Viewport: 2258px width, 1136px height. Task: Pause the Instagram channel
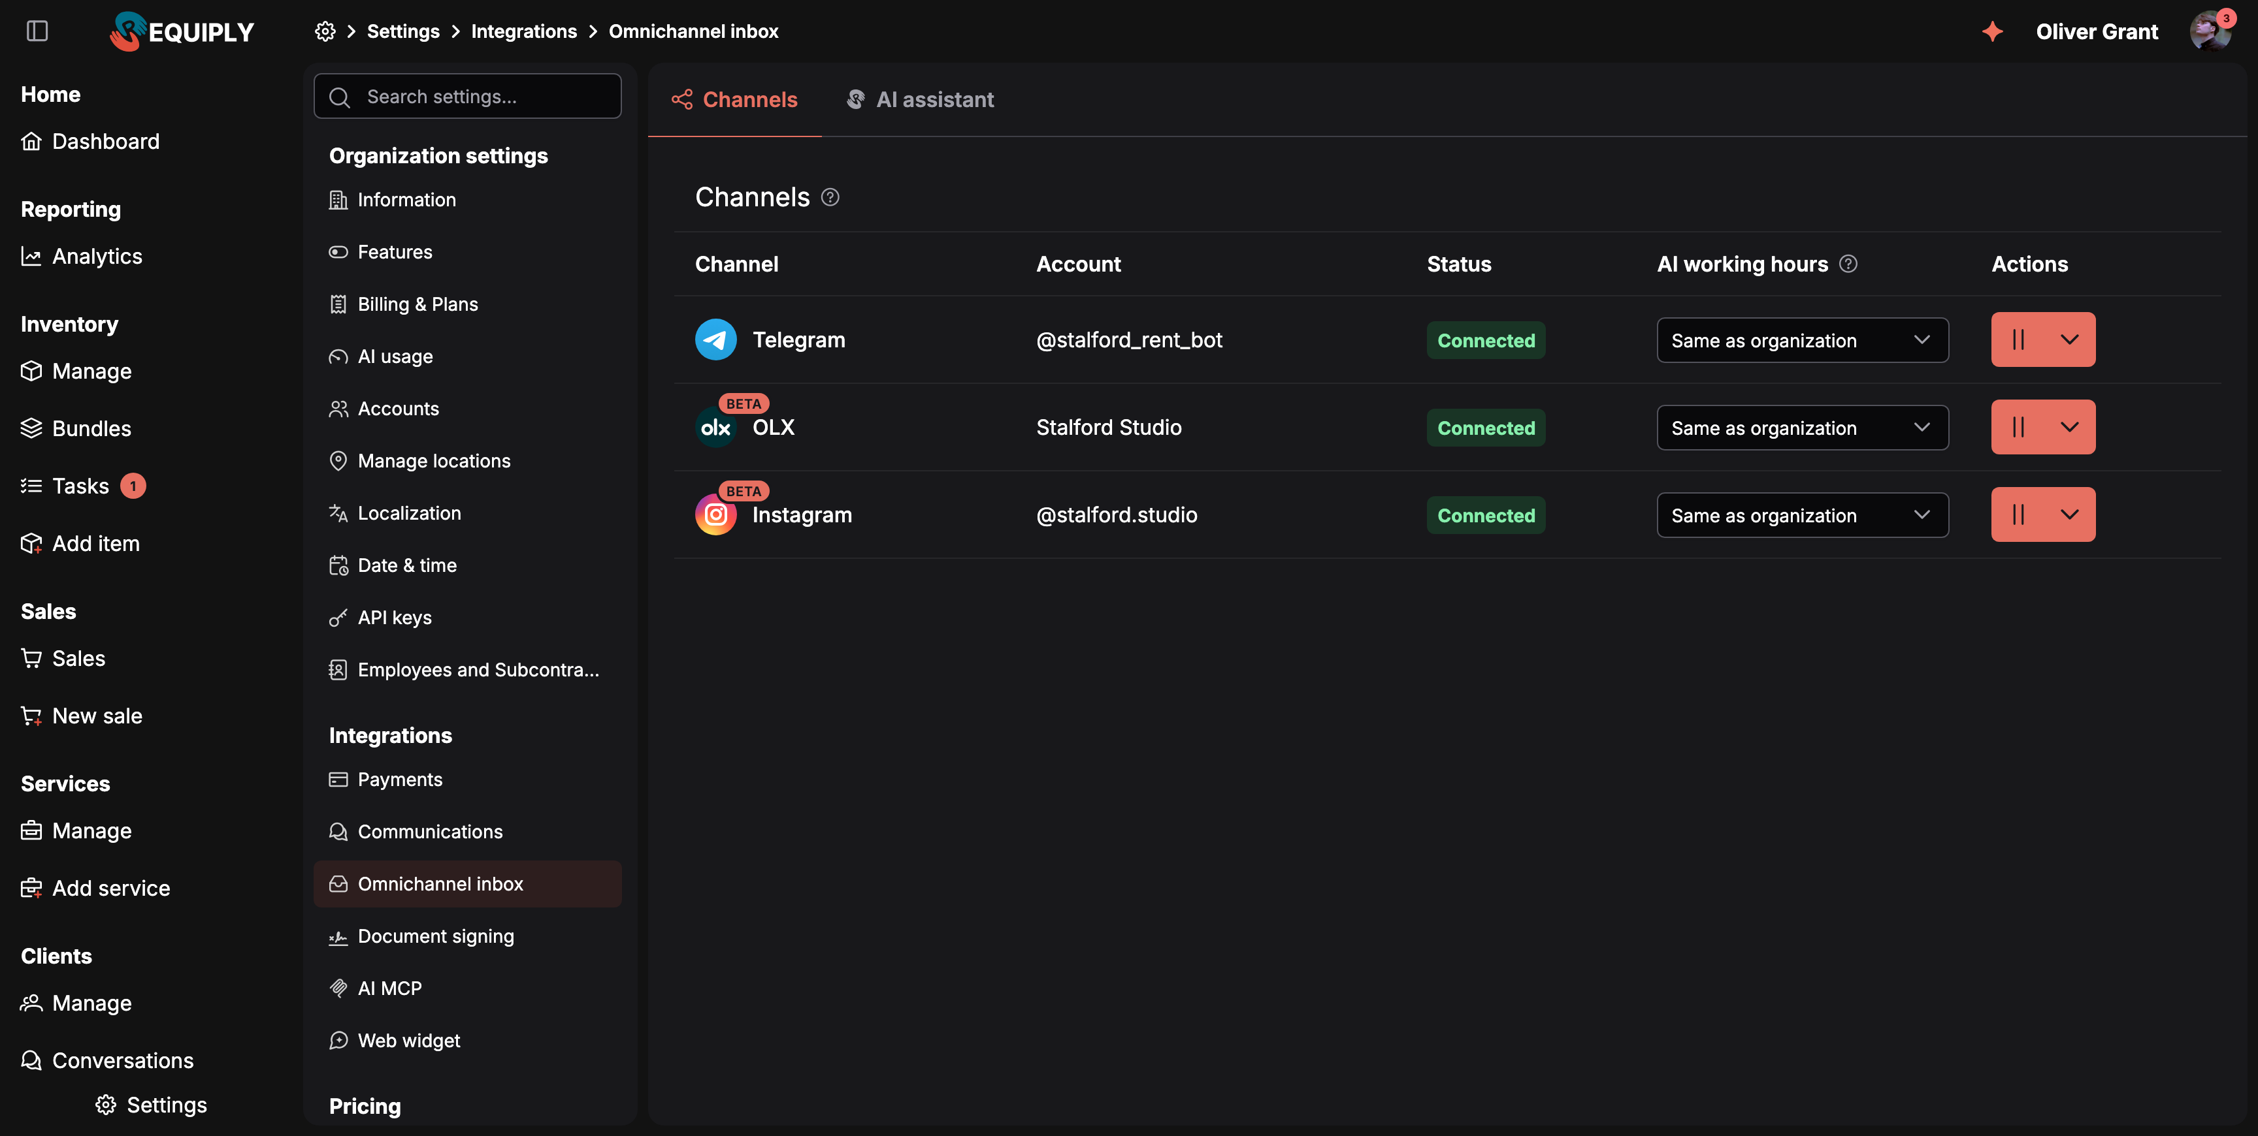[x=2018, y=515]
